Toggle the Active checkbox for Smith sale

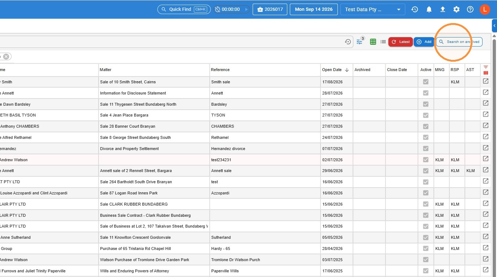tap(426, 82)
